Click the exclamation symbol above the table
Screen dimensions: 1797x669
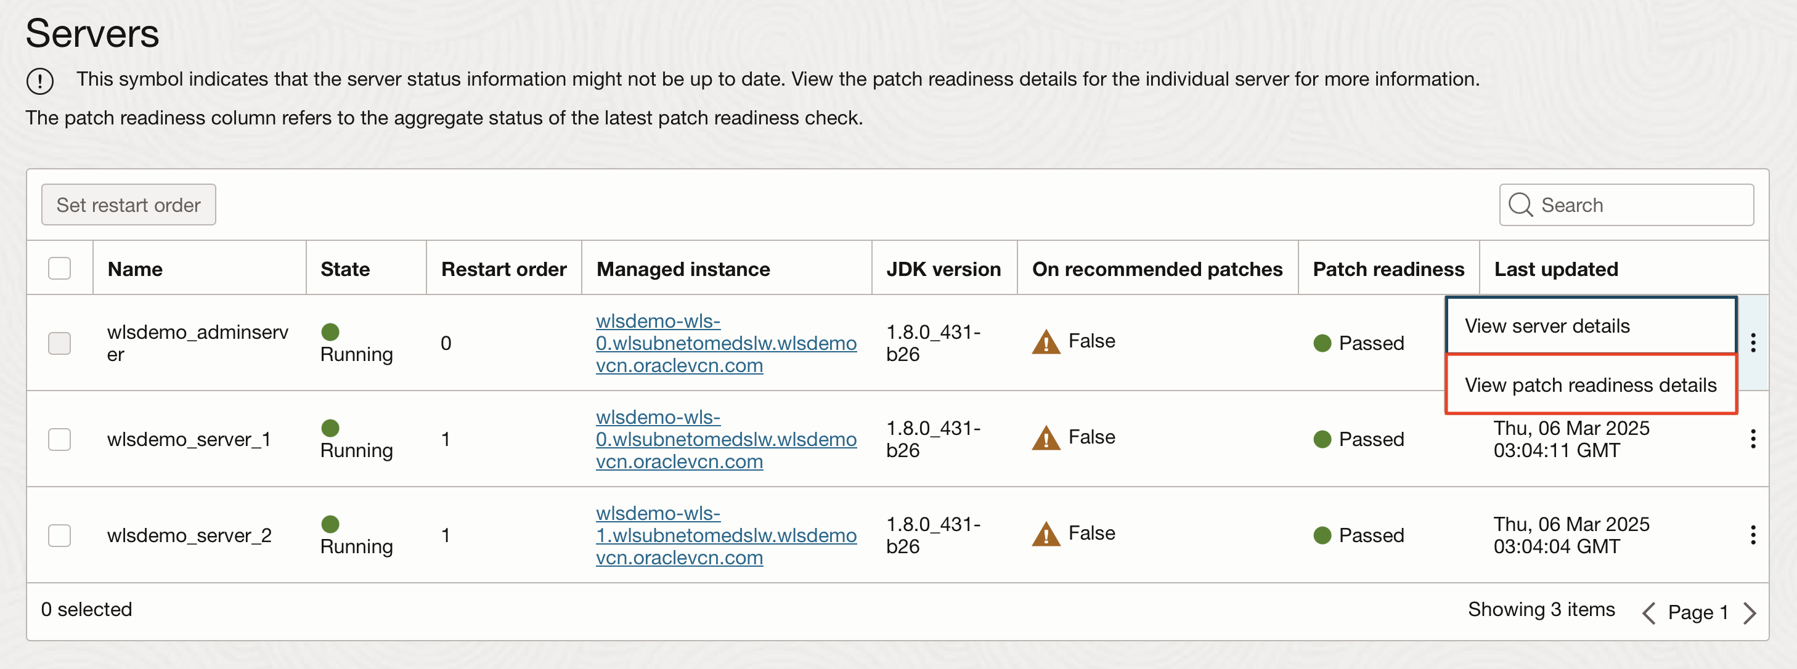(40, 81)
